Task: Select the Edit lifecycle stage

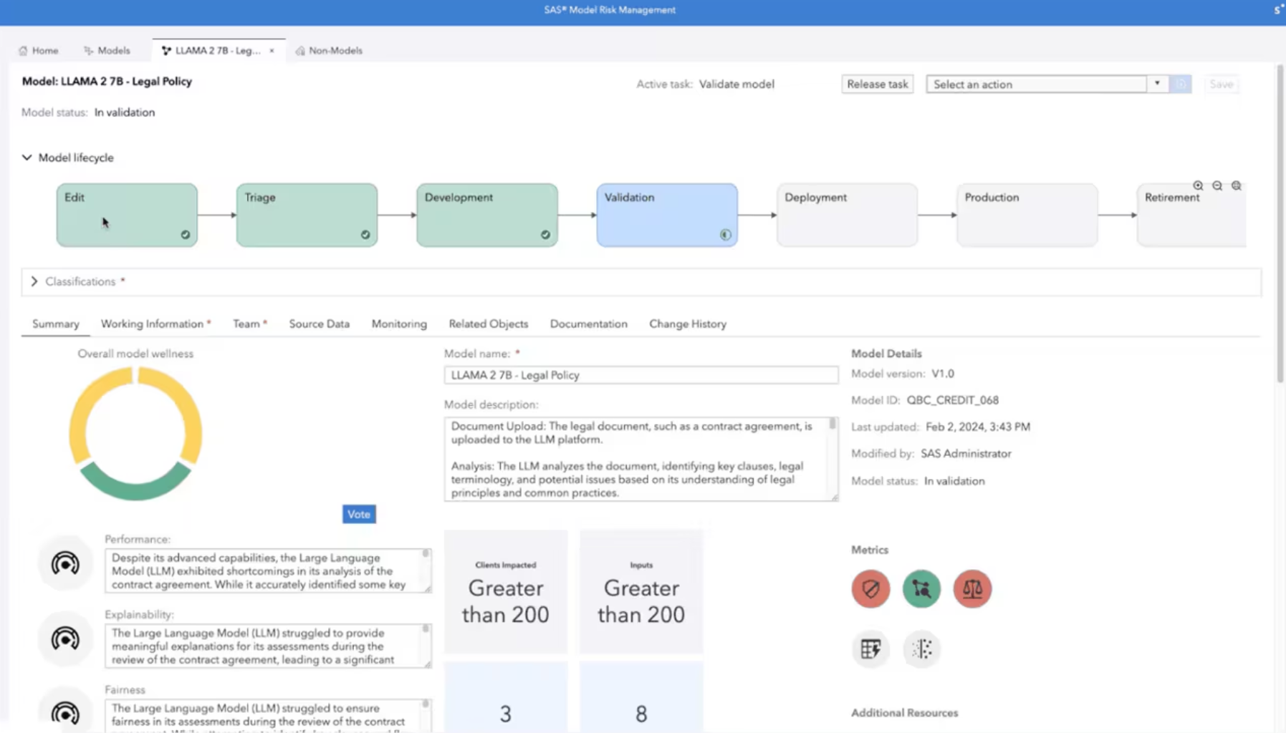Action: point(127,215)
